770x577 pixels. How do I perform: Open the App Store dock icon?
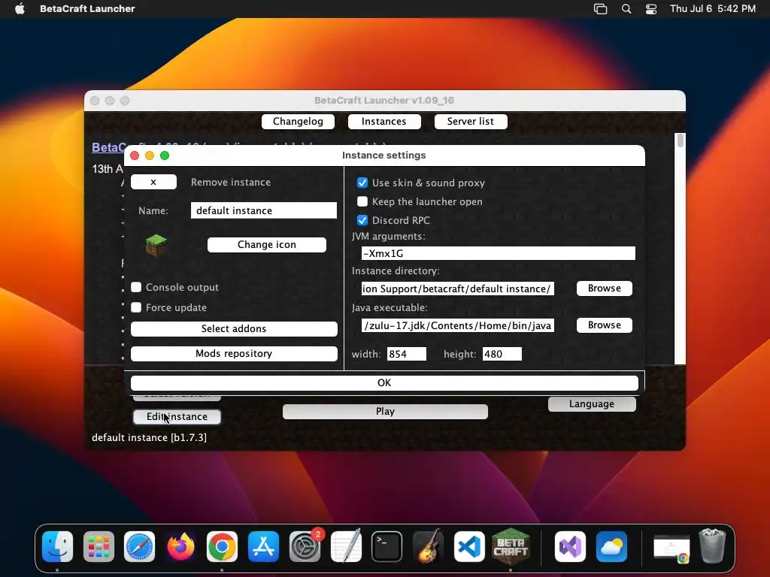263,546
